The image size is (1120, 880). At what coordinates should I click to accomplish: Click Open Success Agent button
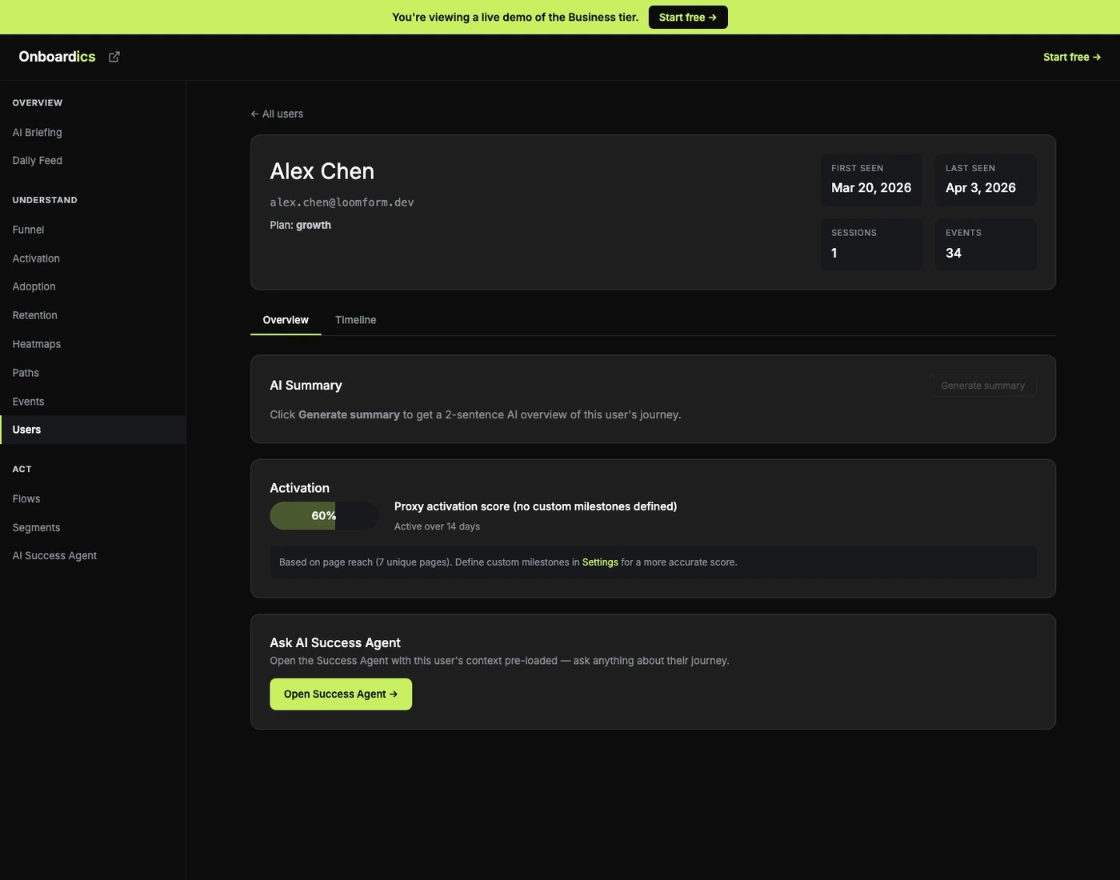point(341,694)
